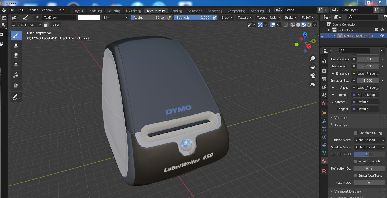Expand the Volume panel
This screenshot has height=198, width=387.
coord(340,117)
